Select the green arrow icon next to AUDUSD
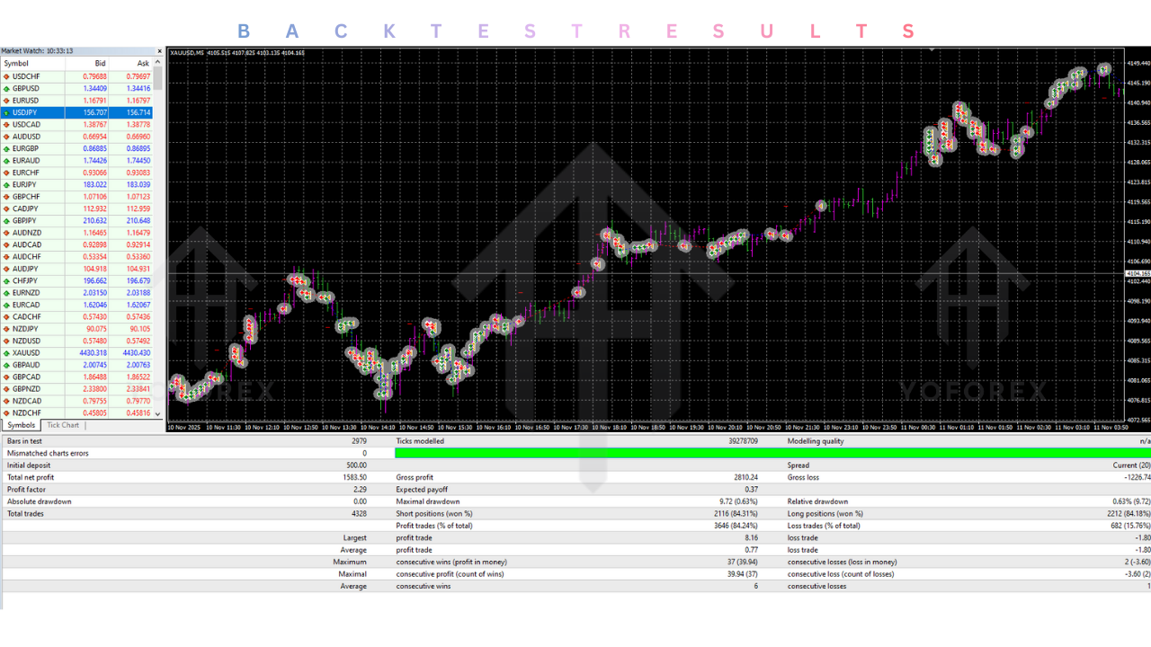Image resolution: width=1151 pixels, height=647 pixels. pos(7,136)
